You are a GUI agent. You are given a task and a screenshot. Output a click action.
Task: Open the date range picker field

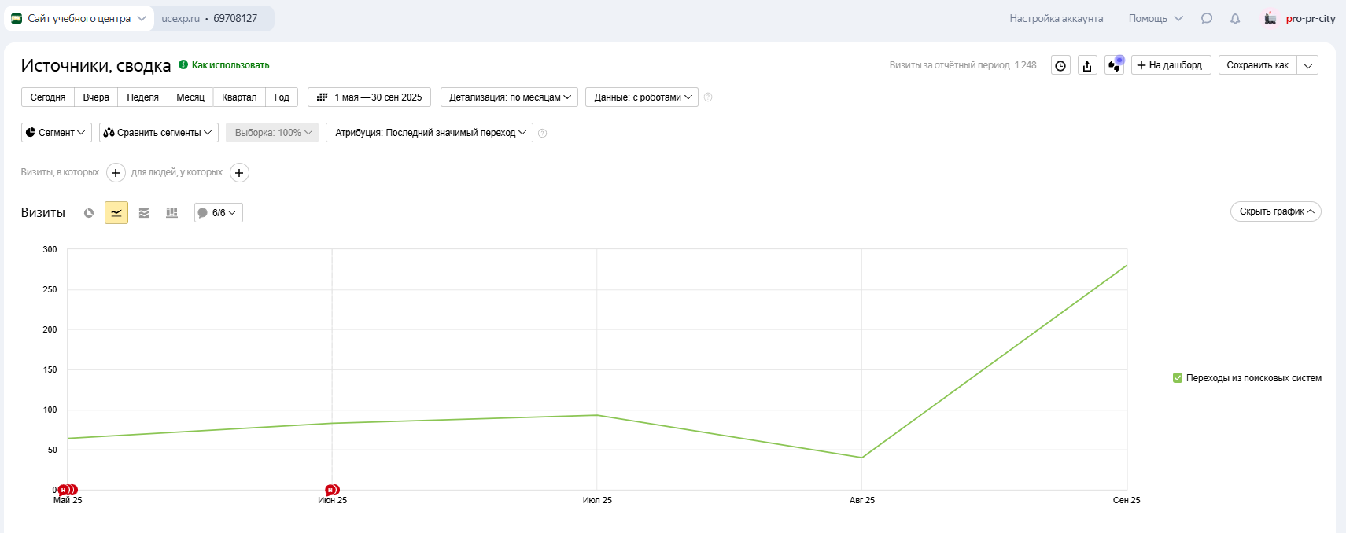tap(369, 97)
